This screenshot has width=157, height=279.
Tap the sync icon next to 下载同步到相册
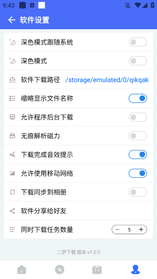(12, 192)
